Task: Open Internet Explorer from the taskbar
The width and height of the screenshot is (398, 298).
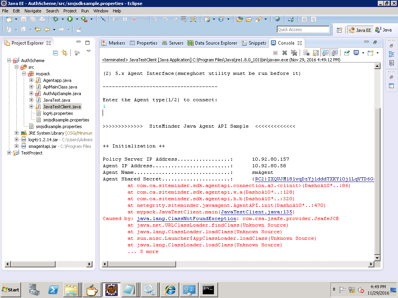Action: coord(170,289)
